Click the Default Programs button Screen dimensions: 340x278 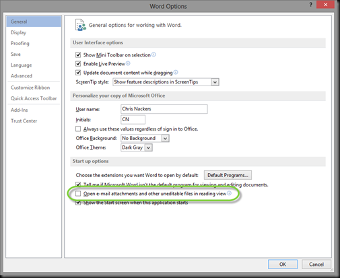pyautogui.click(x=228, y=175)
